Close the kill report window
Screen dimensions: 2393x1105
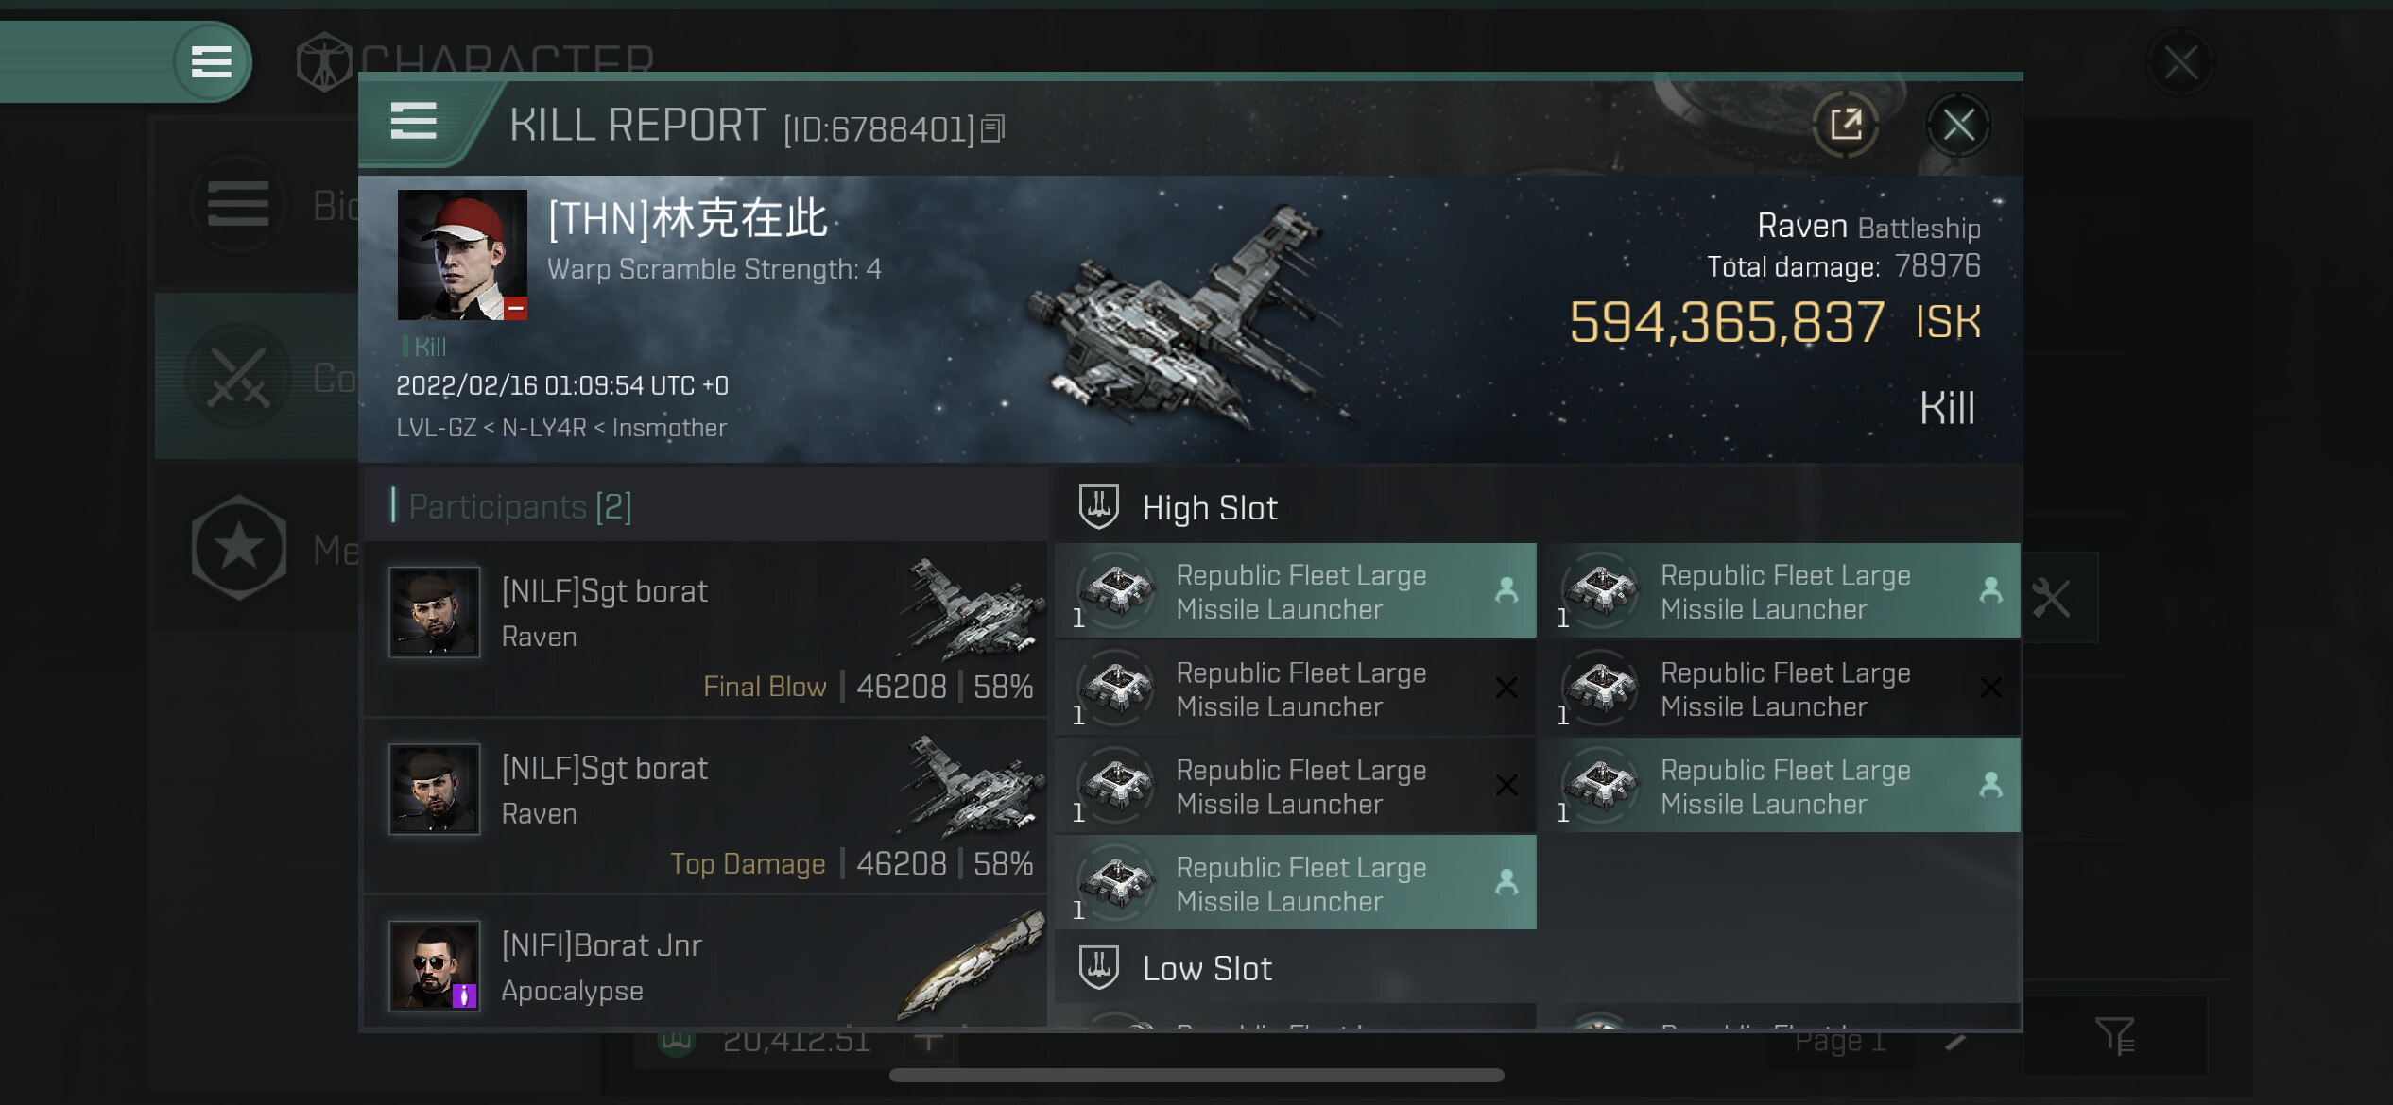[x=1958, y=125]
